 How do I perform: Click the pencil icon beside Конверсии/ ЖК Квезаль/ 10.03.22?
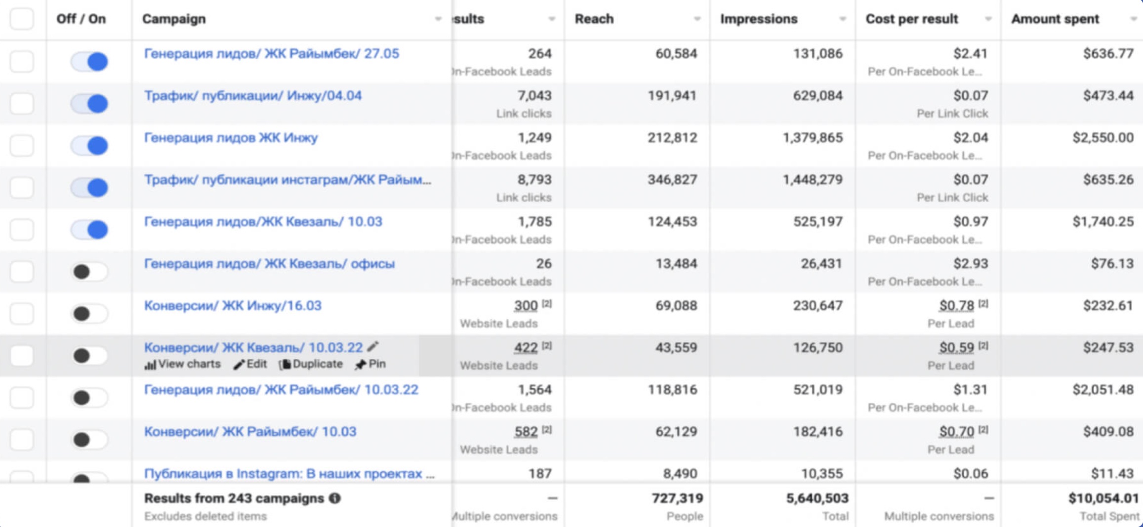pyautogui.click(x=373, y=346)
